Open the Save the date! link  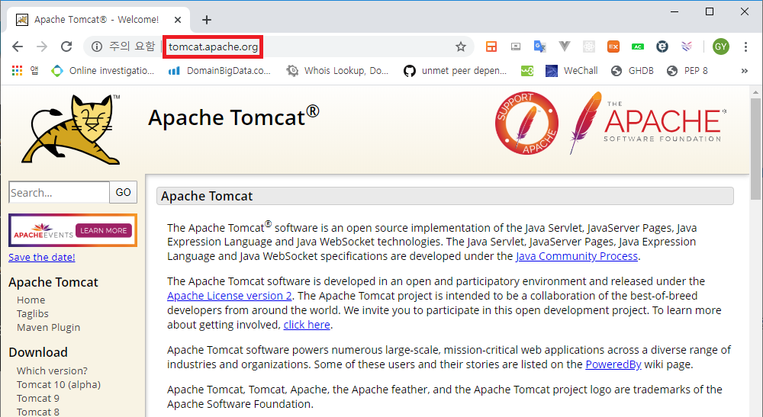(42, 257)
